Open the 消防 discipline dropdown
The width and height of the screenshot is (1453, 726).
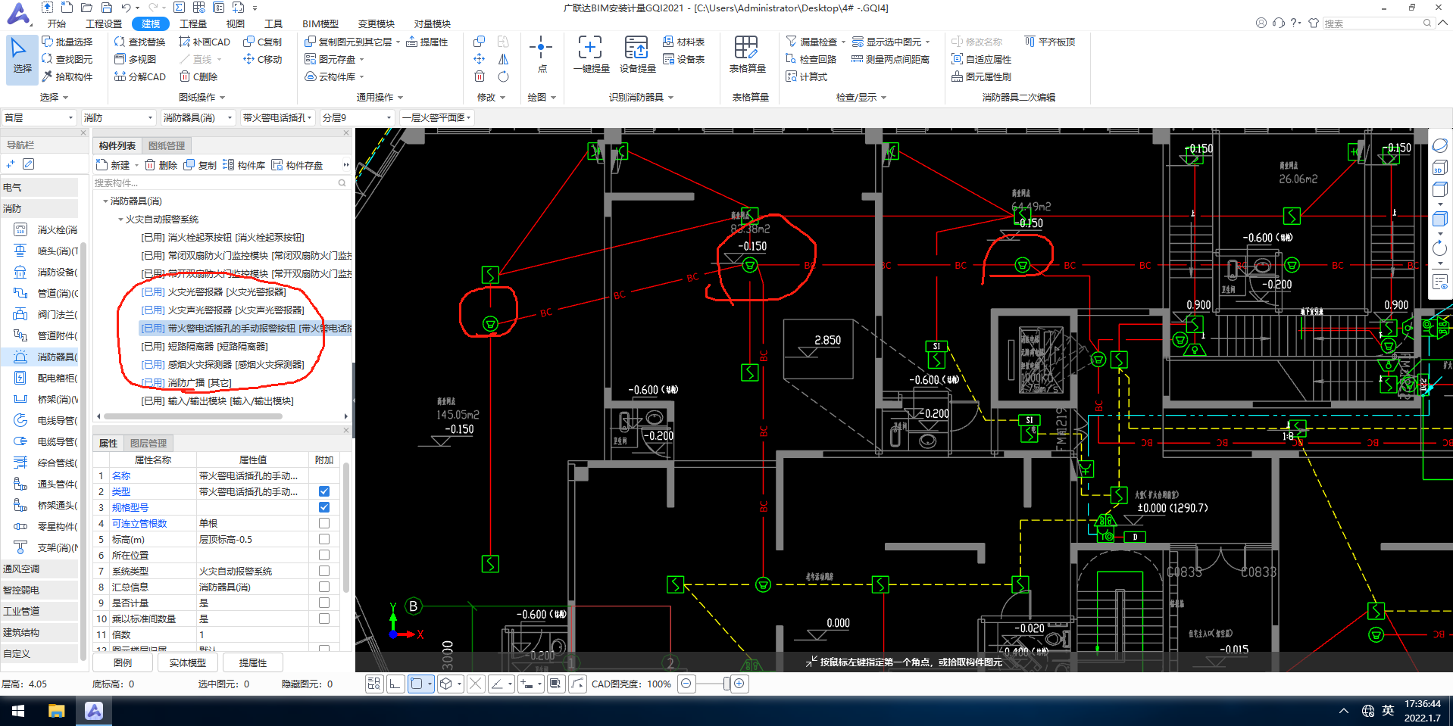click(x=118, y=117)
